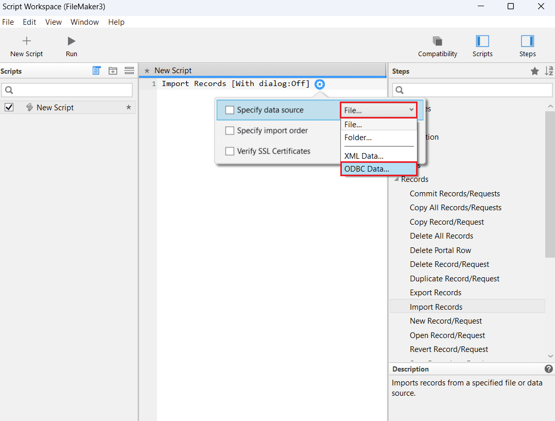Enable the Specify data source checkbox

tap(230, 110)
